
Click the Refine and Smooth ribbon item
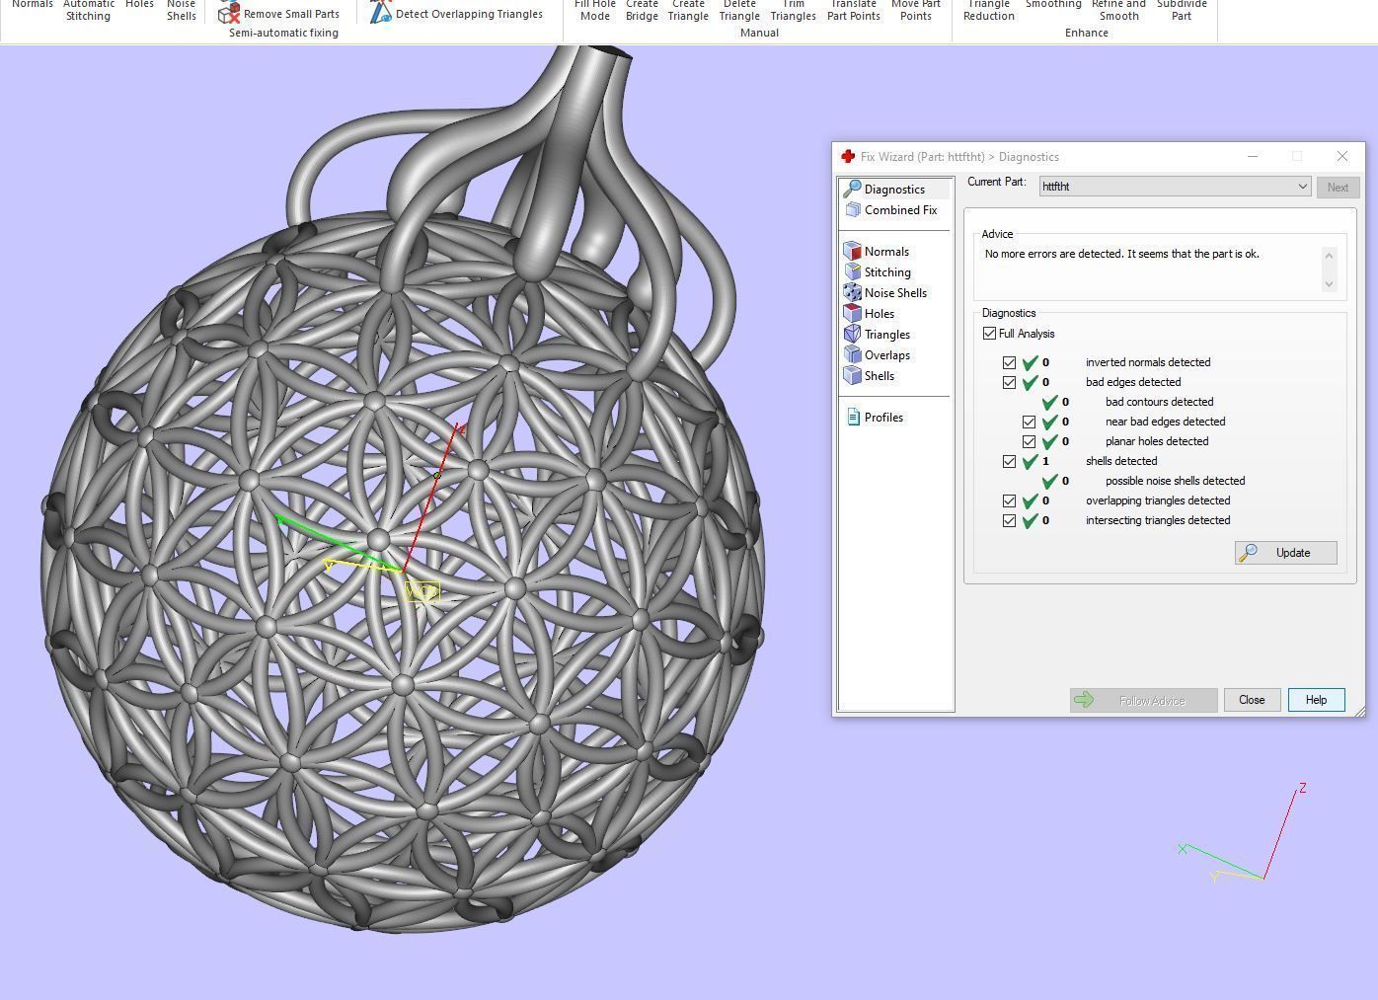coord(1118,10)
